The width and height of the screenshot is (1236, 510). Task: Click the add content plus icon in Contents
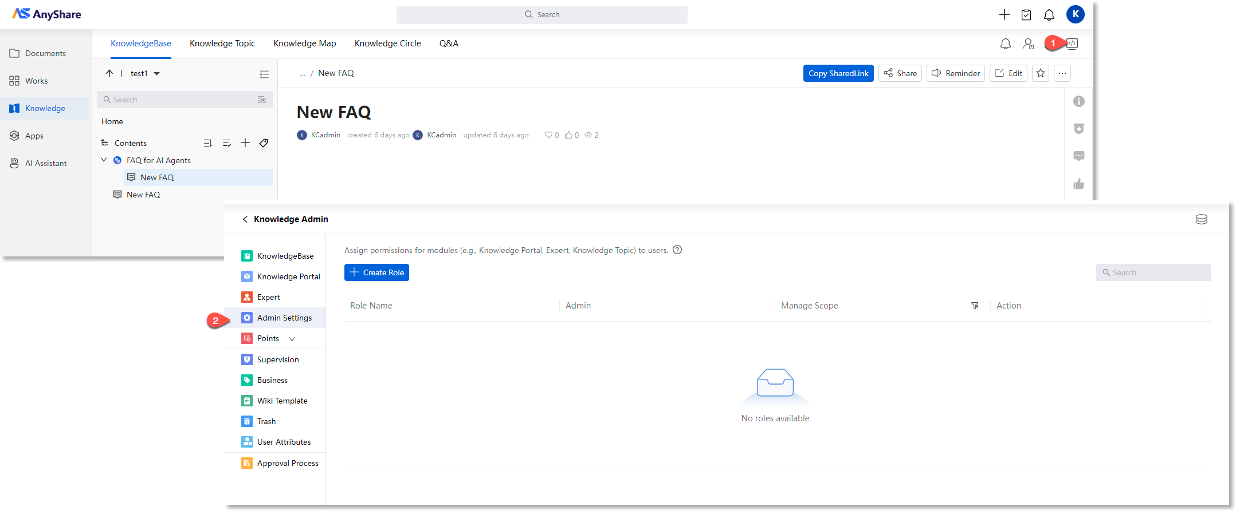(245, 143)
